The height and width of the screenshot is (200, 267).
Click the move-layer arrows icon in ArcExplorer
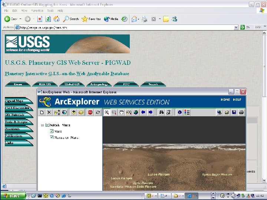57,112
